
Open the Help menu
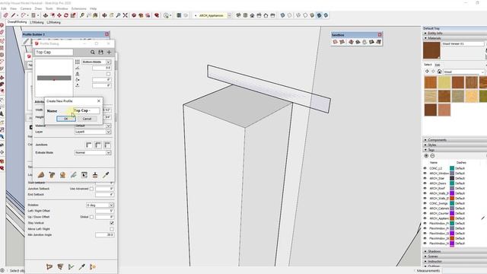[93, 8]
